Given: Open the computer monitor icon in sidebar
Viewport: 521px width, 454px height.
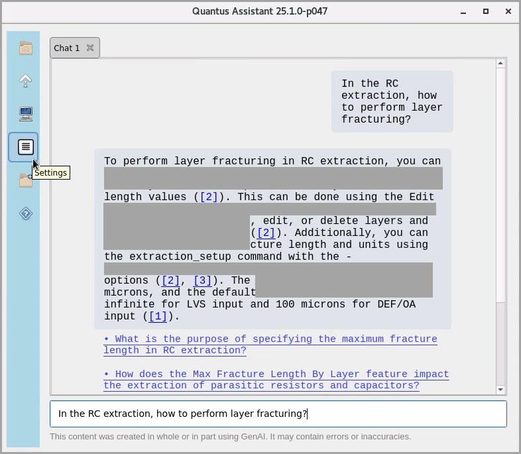Looking at the screenshot, I should pyautogui.click(x=26, y=114).
